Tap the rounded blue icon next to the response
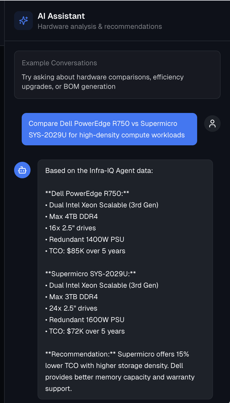 tap(22, 170)
